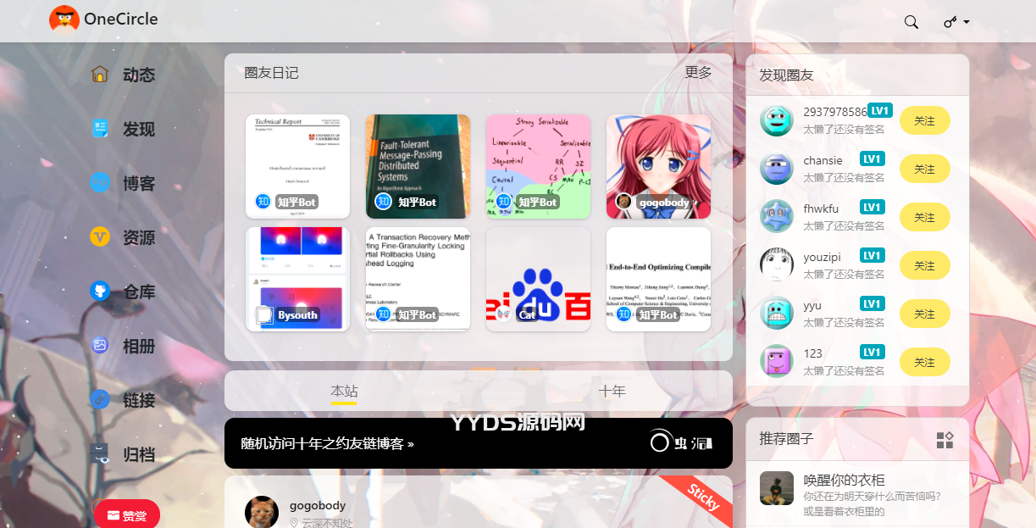
Task: Click the grid icon beside 推荐圈子
Action: tap(945, 440)
